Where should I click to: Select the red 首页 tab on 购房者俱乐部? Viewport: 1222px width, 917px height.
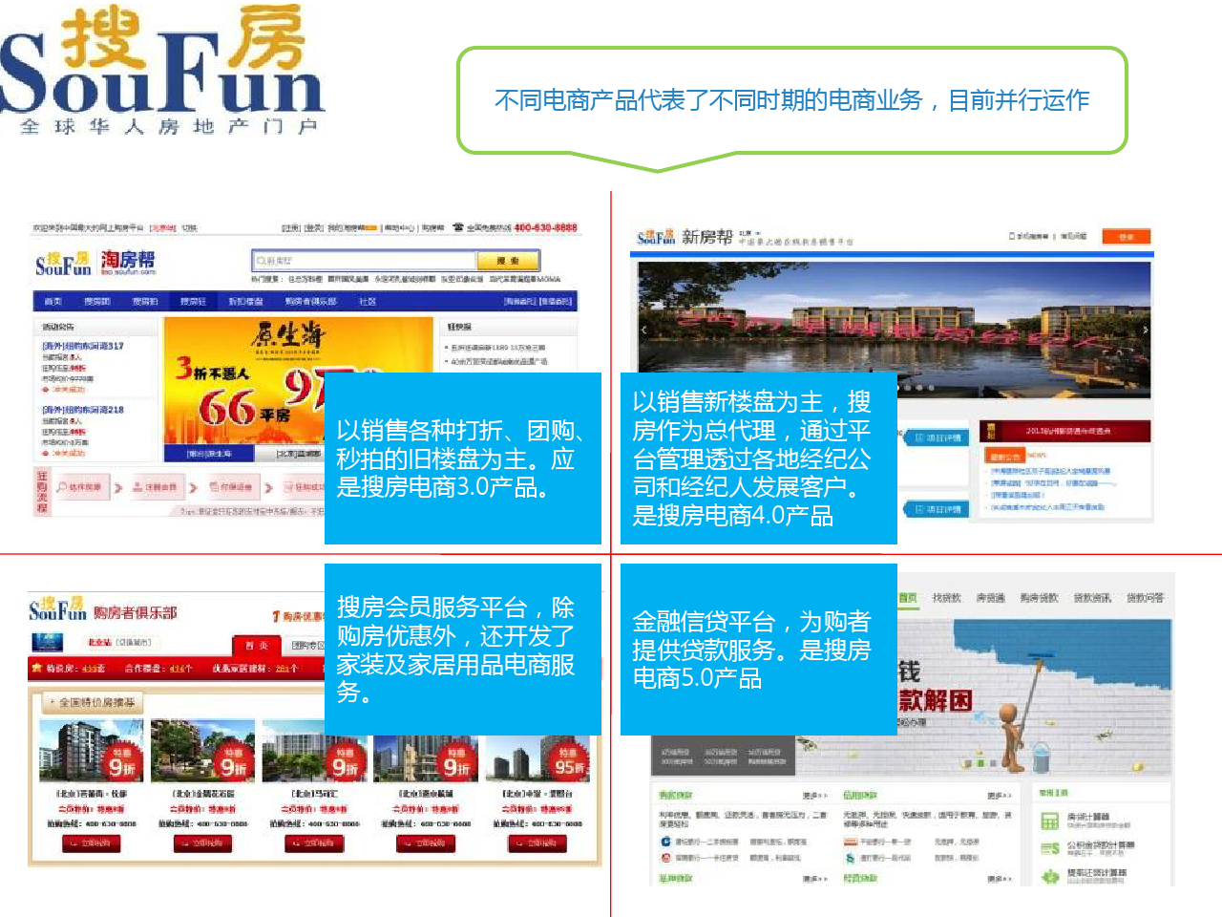(256, 645)
